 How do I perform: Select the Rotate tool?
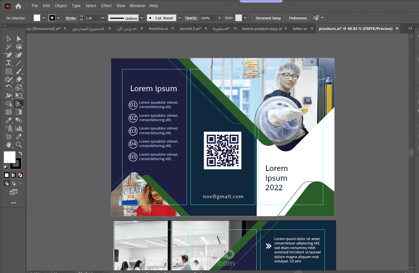click(x=9, y=88)
